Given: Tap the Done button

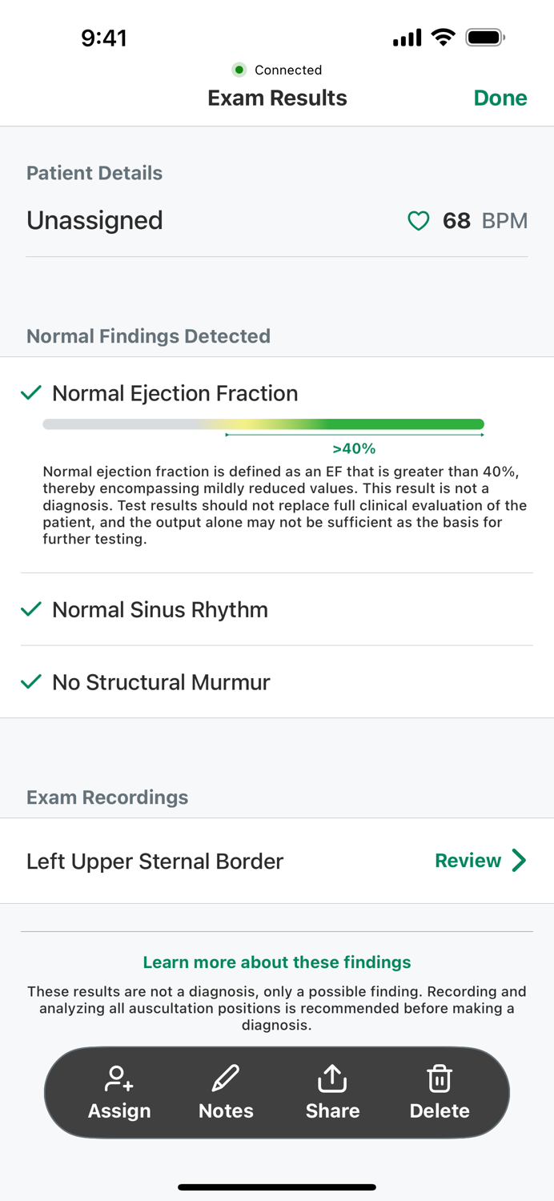Looking at the screenshot, I should pos(500,98).
